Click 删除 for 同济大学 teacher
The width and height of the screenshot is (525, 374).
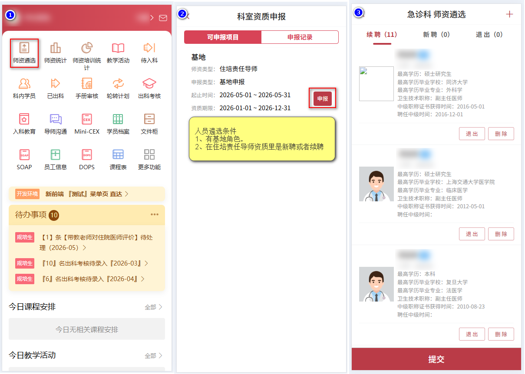pos(501,134)
